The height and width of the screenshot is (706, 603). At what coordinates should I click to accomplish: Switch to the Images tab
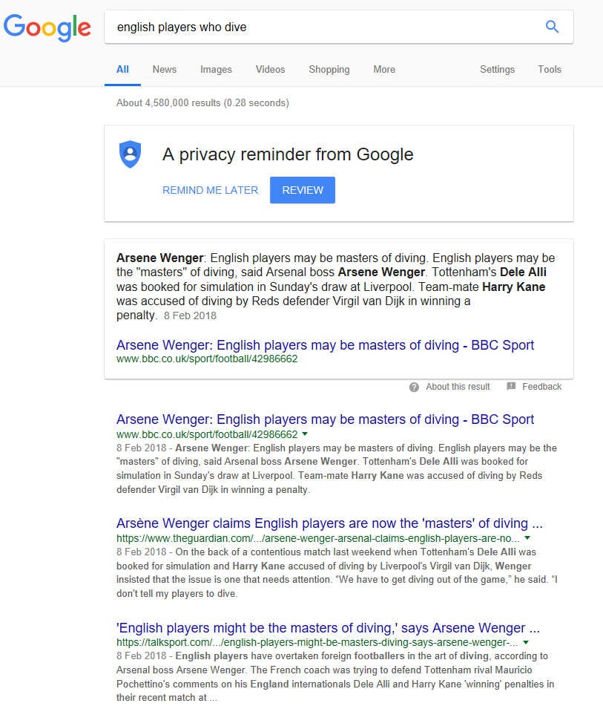click(216, 69)
